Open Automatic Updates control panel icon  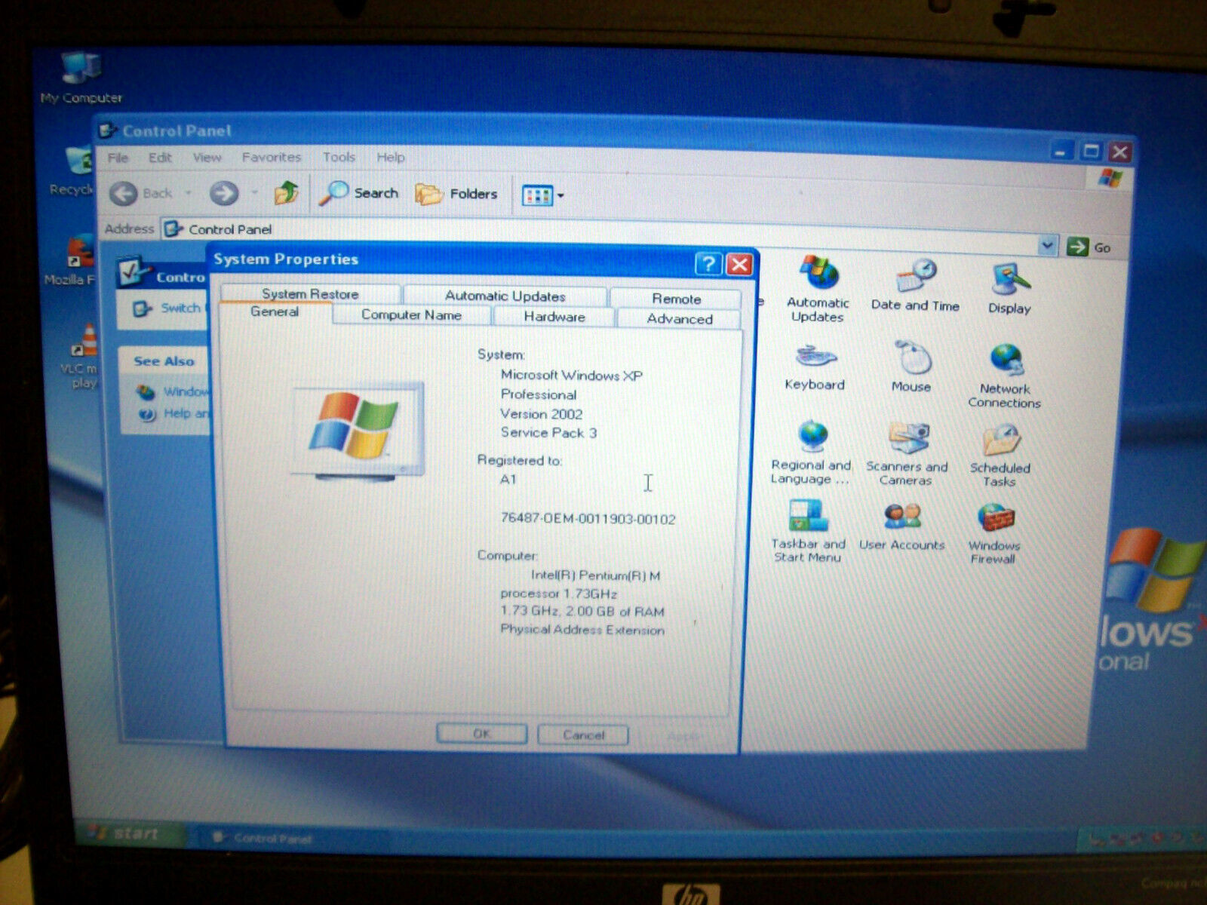point(818,290)
